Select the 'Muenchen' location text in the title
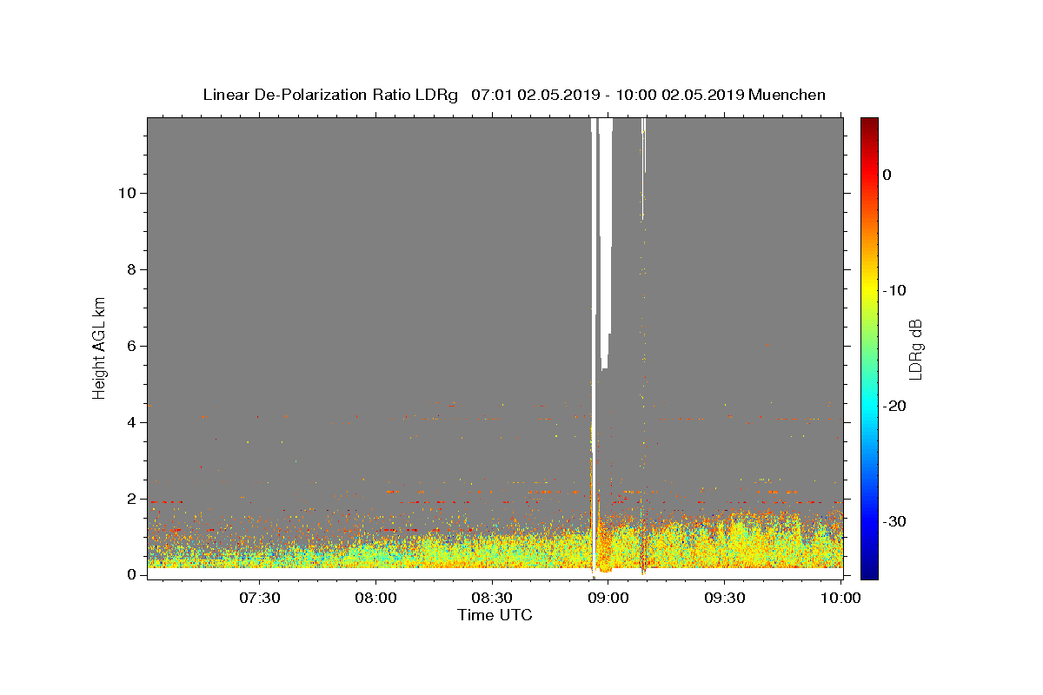 pos(787,95)
